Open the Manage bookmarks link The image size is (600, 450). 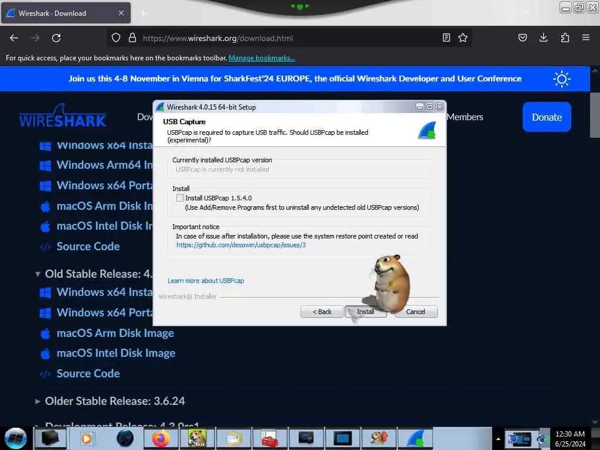(262, 58)
